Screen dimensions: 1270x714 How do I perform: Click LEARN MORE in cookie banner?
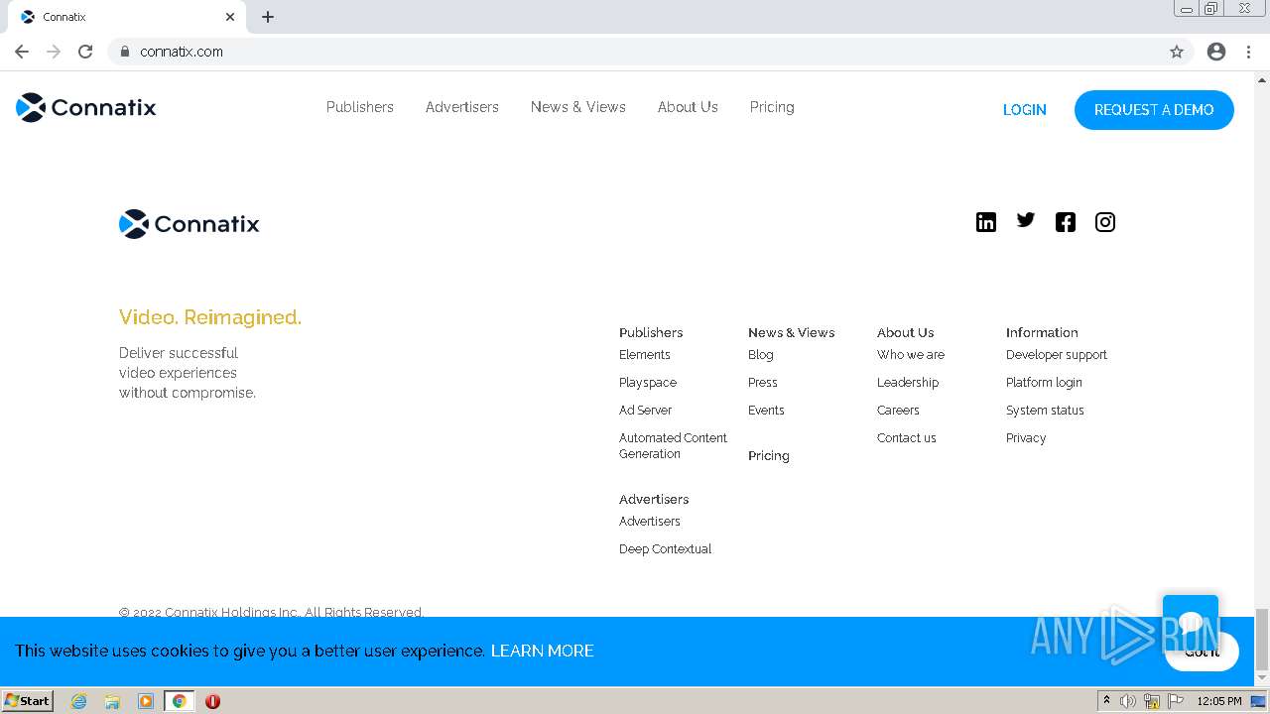click(x=543, y=651)
